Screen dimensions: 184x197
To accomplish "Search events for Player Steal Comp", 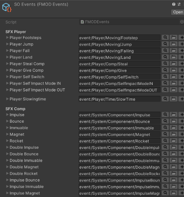I will [x=165, y=64].
